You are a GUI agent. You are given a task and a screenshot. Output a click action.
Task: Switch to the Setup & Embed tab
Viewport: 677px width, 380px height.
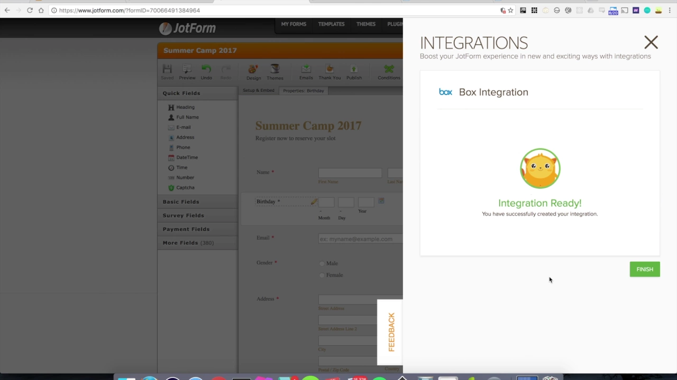(x=259, y=91)
